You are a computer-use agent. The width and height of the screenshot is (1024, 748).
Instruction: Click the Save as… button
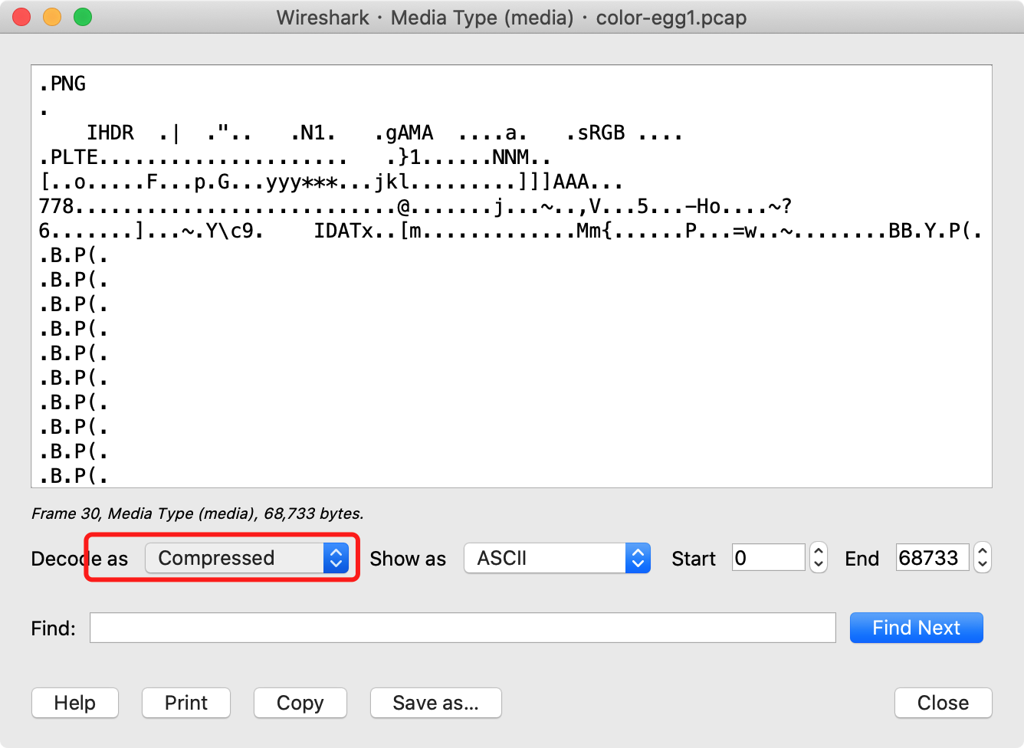[x=435, y=703]
